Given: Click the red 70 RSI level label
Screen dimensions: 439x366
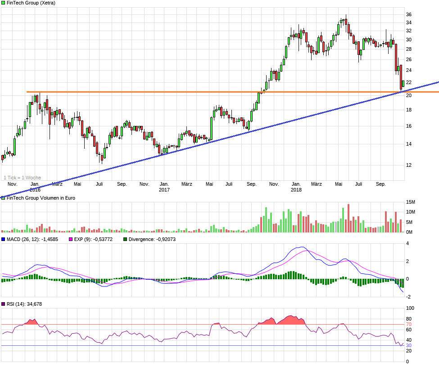Looking at the screenshot, I should point(409,324).
